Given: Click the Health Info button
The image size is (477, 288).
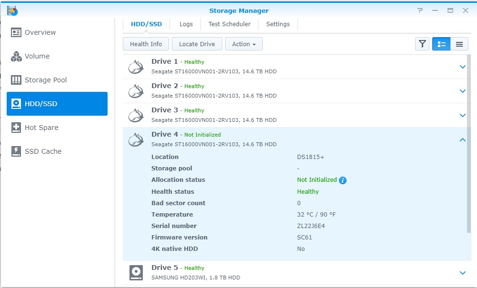Looking at the screenshot, I should point(146,44).
